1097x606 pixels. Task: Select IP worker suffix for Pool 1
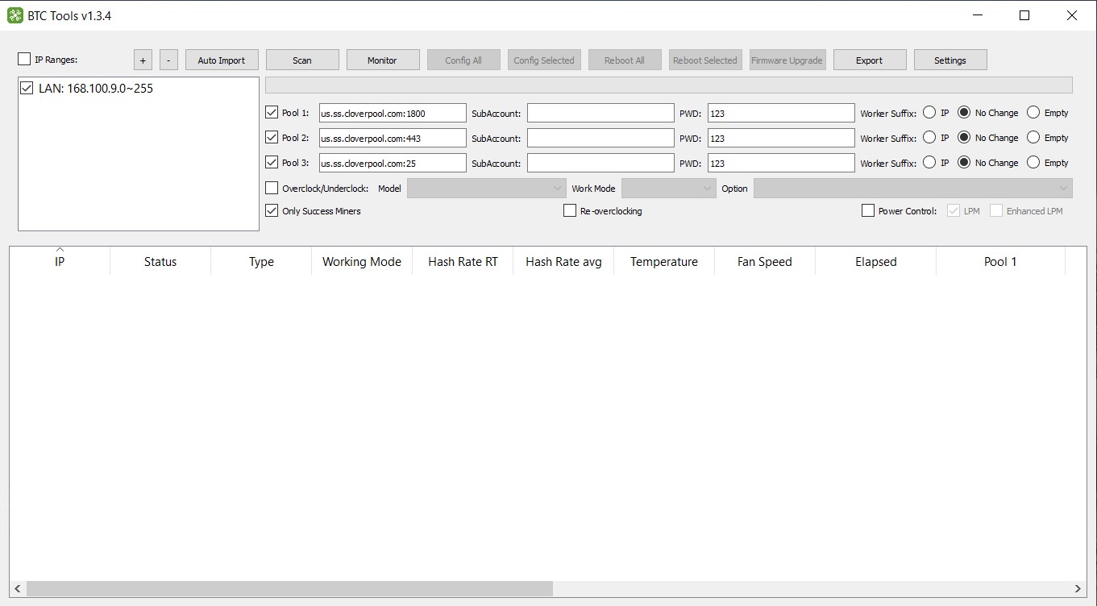929,113
